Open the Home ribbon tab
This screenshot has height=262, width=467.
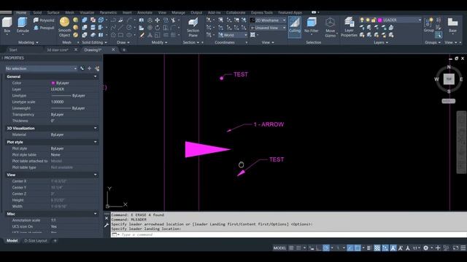(x=21, y=12)
